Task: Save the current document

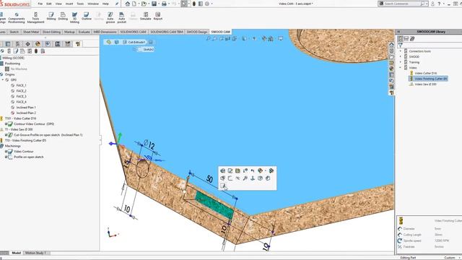Action: point(154,4)
